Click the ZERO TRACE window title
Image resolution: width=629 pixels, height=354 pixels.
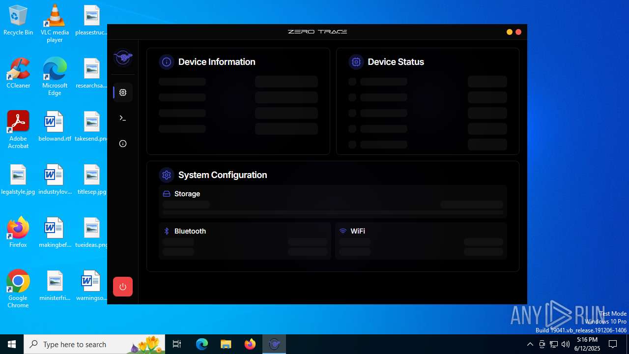pos(317,31)
